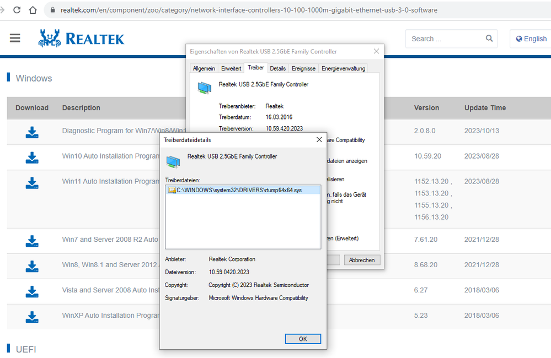Click version 8.68.20 cell

point(426,264)
